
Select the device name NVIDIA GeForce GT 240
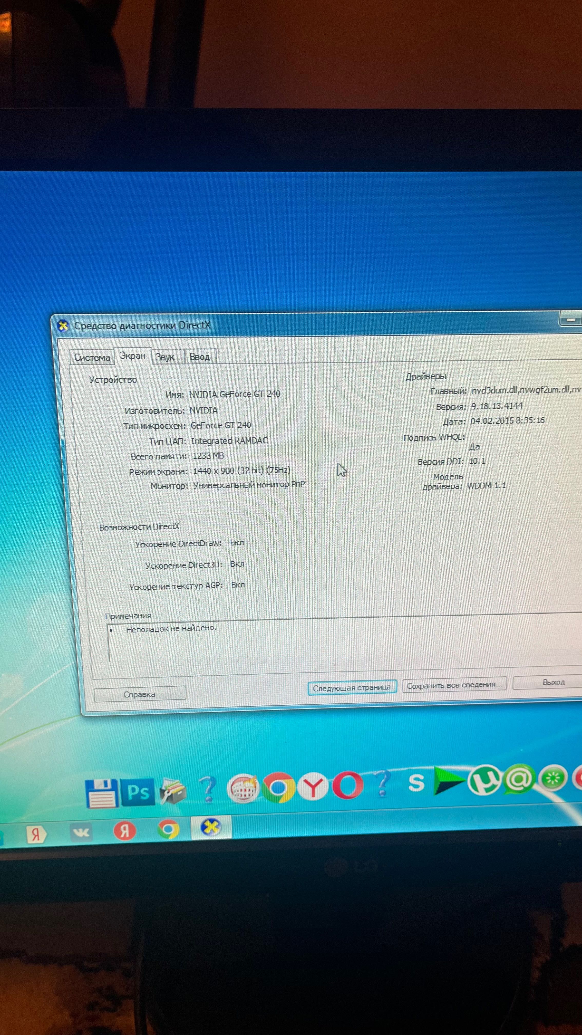[235, 394]
